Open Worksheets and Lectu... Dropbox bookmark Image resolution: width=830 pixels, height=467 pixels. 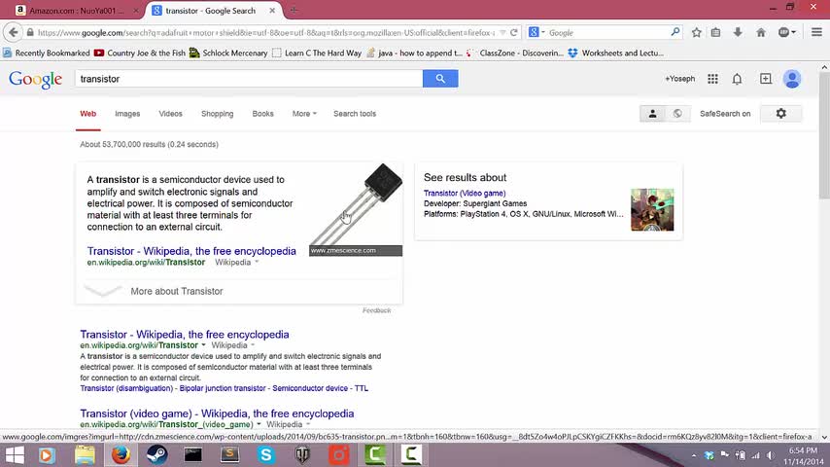(x=615, y=53)
